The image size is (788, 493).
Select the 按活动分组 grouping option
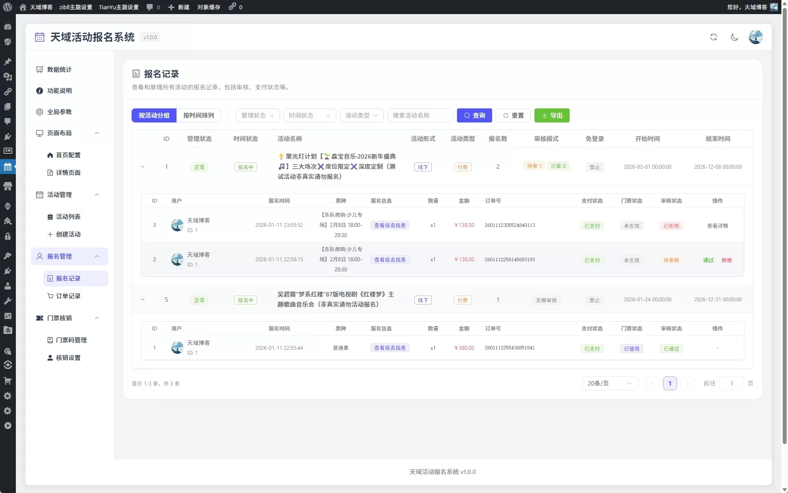click(154, 115)
